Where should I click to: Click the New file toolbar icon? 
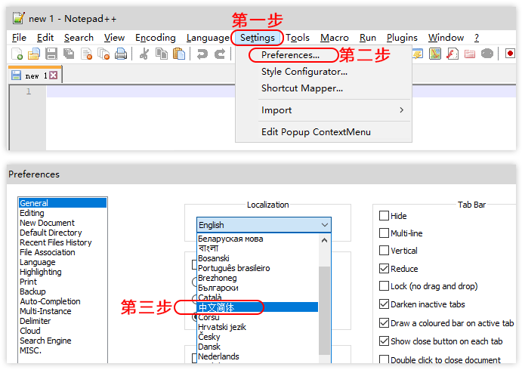17,54
